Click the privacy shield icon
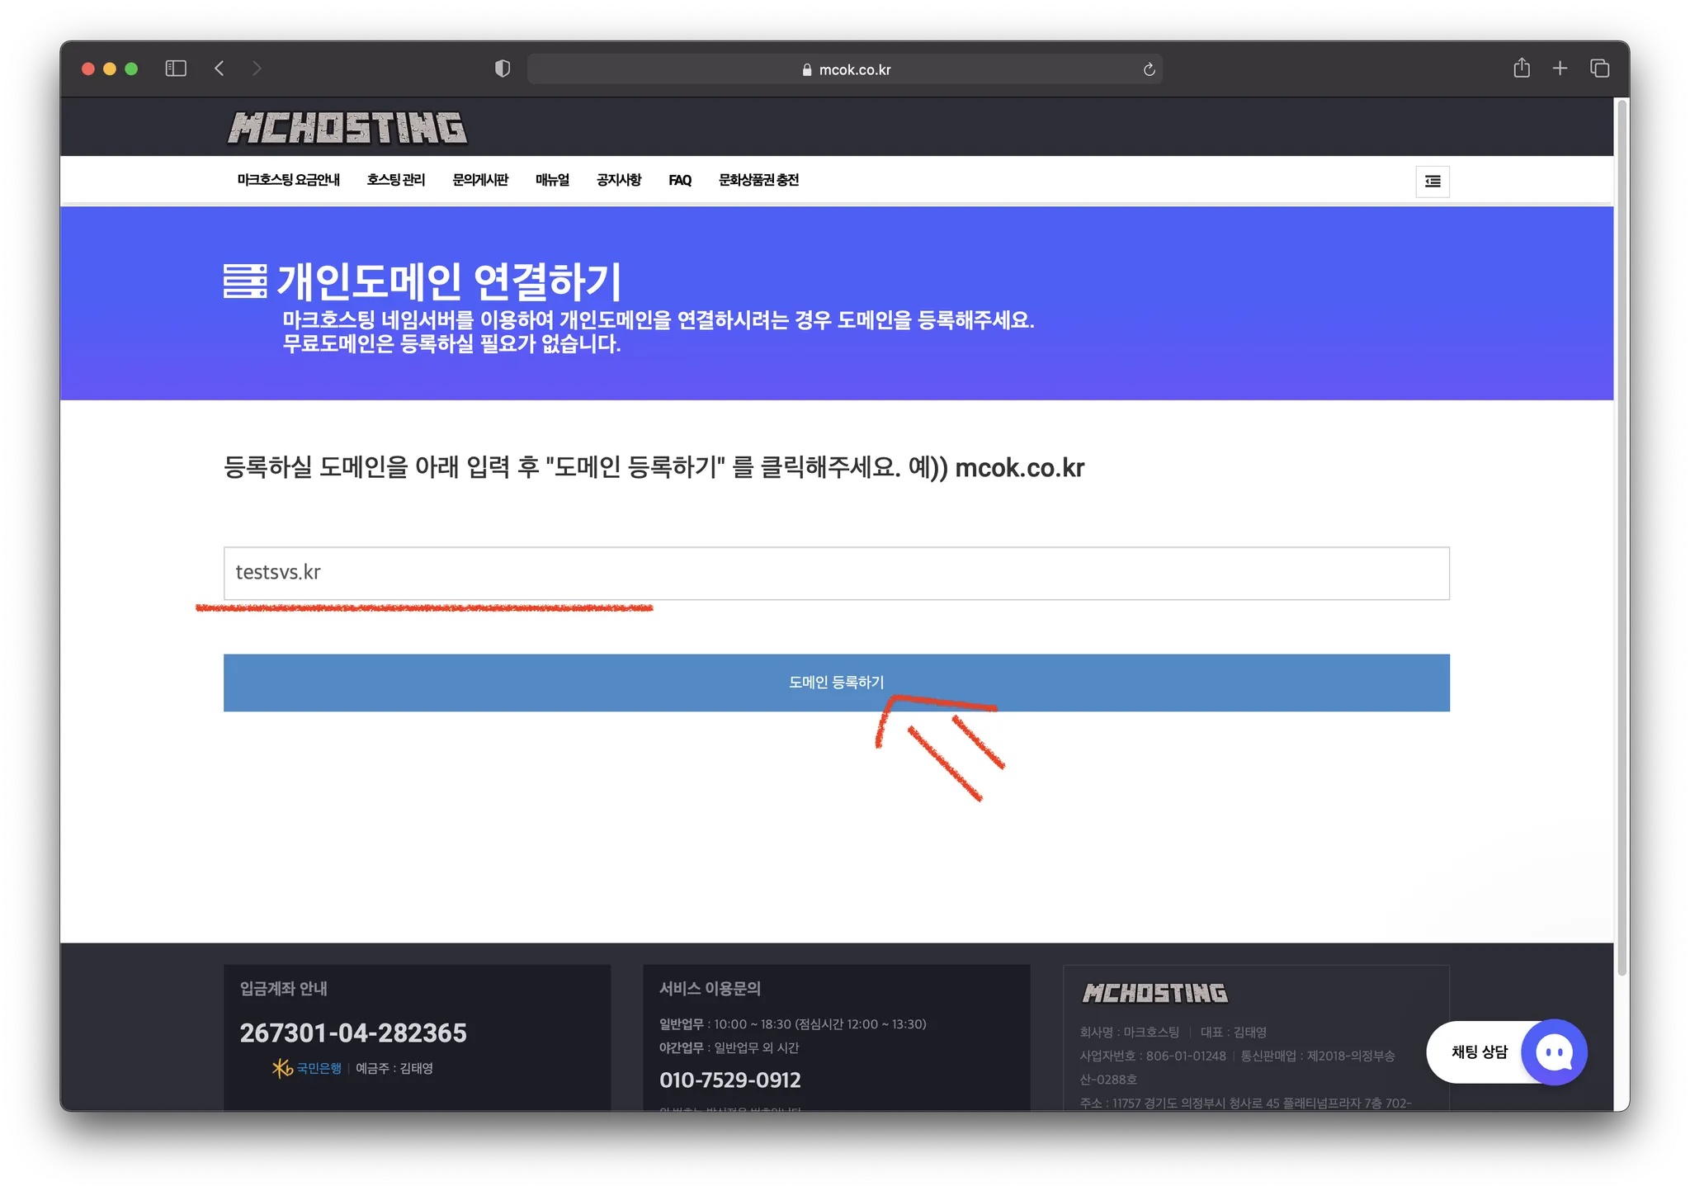The height and width of the screenshot is (1191, 1690). 502,69
